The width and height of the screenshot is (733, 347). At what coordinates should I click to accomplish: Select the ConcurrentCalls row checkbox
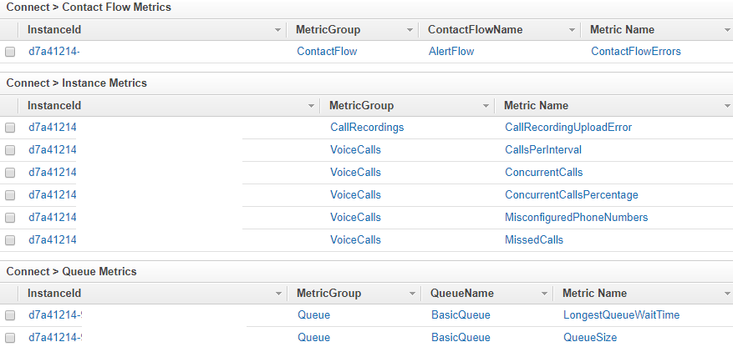tap(10, 173)
